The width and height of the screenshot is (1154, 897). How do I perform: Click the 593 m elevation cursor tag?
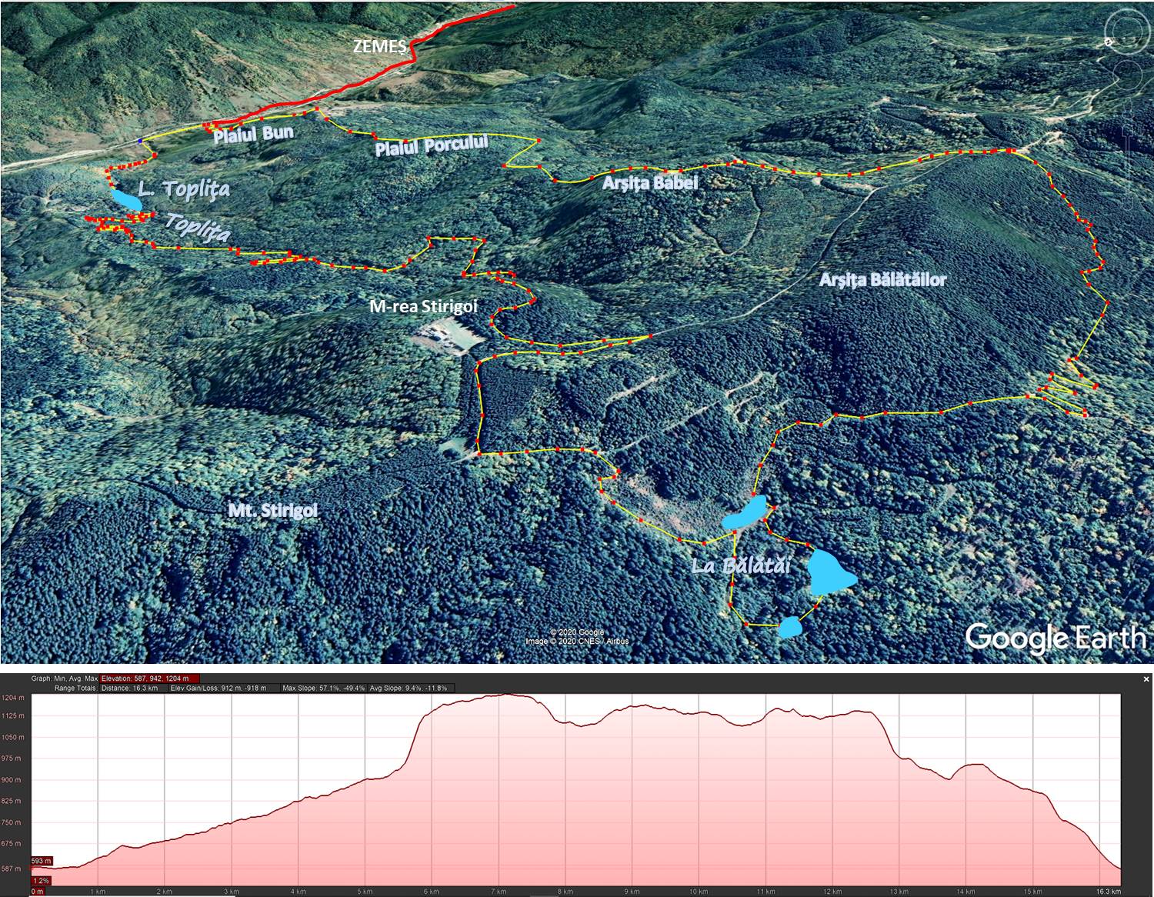coord(42,861)
